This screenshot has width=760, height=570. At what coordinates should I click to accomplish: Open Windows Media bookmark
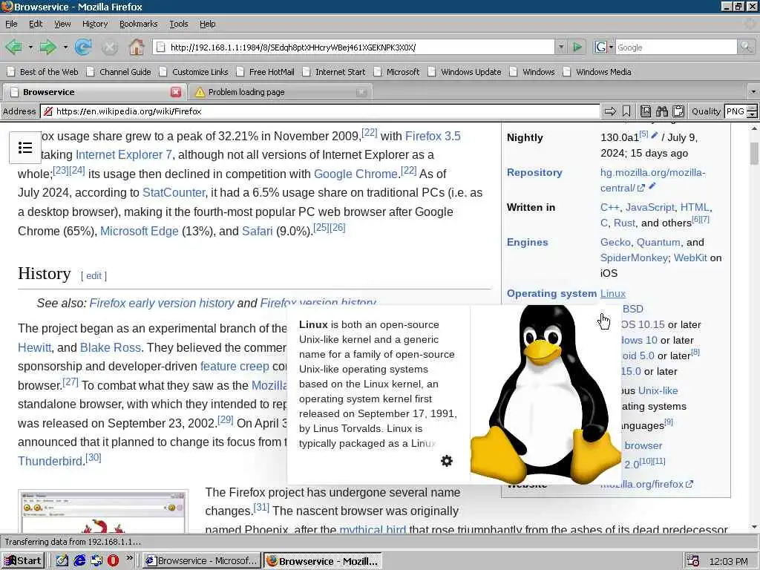coord(597,72)
